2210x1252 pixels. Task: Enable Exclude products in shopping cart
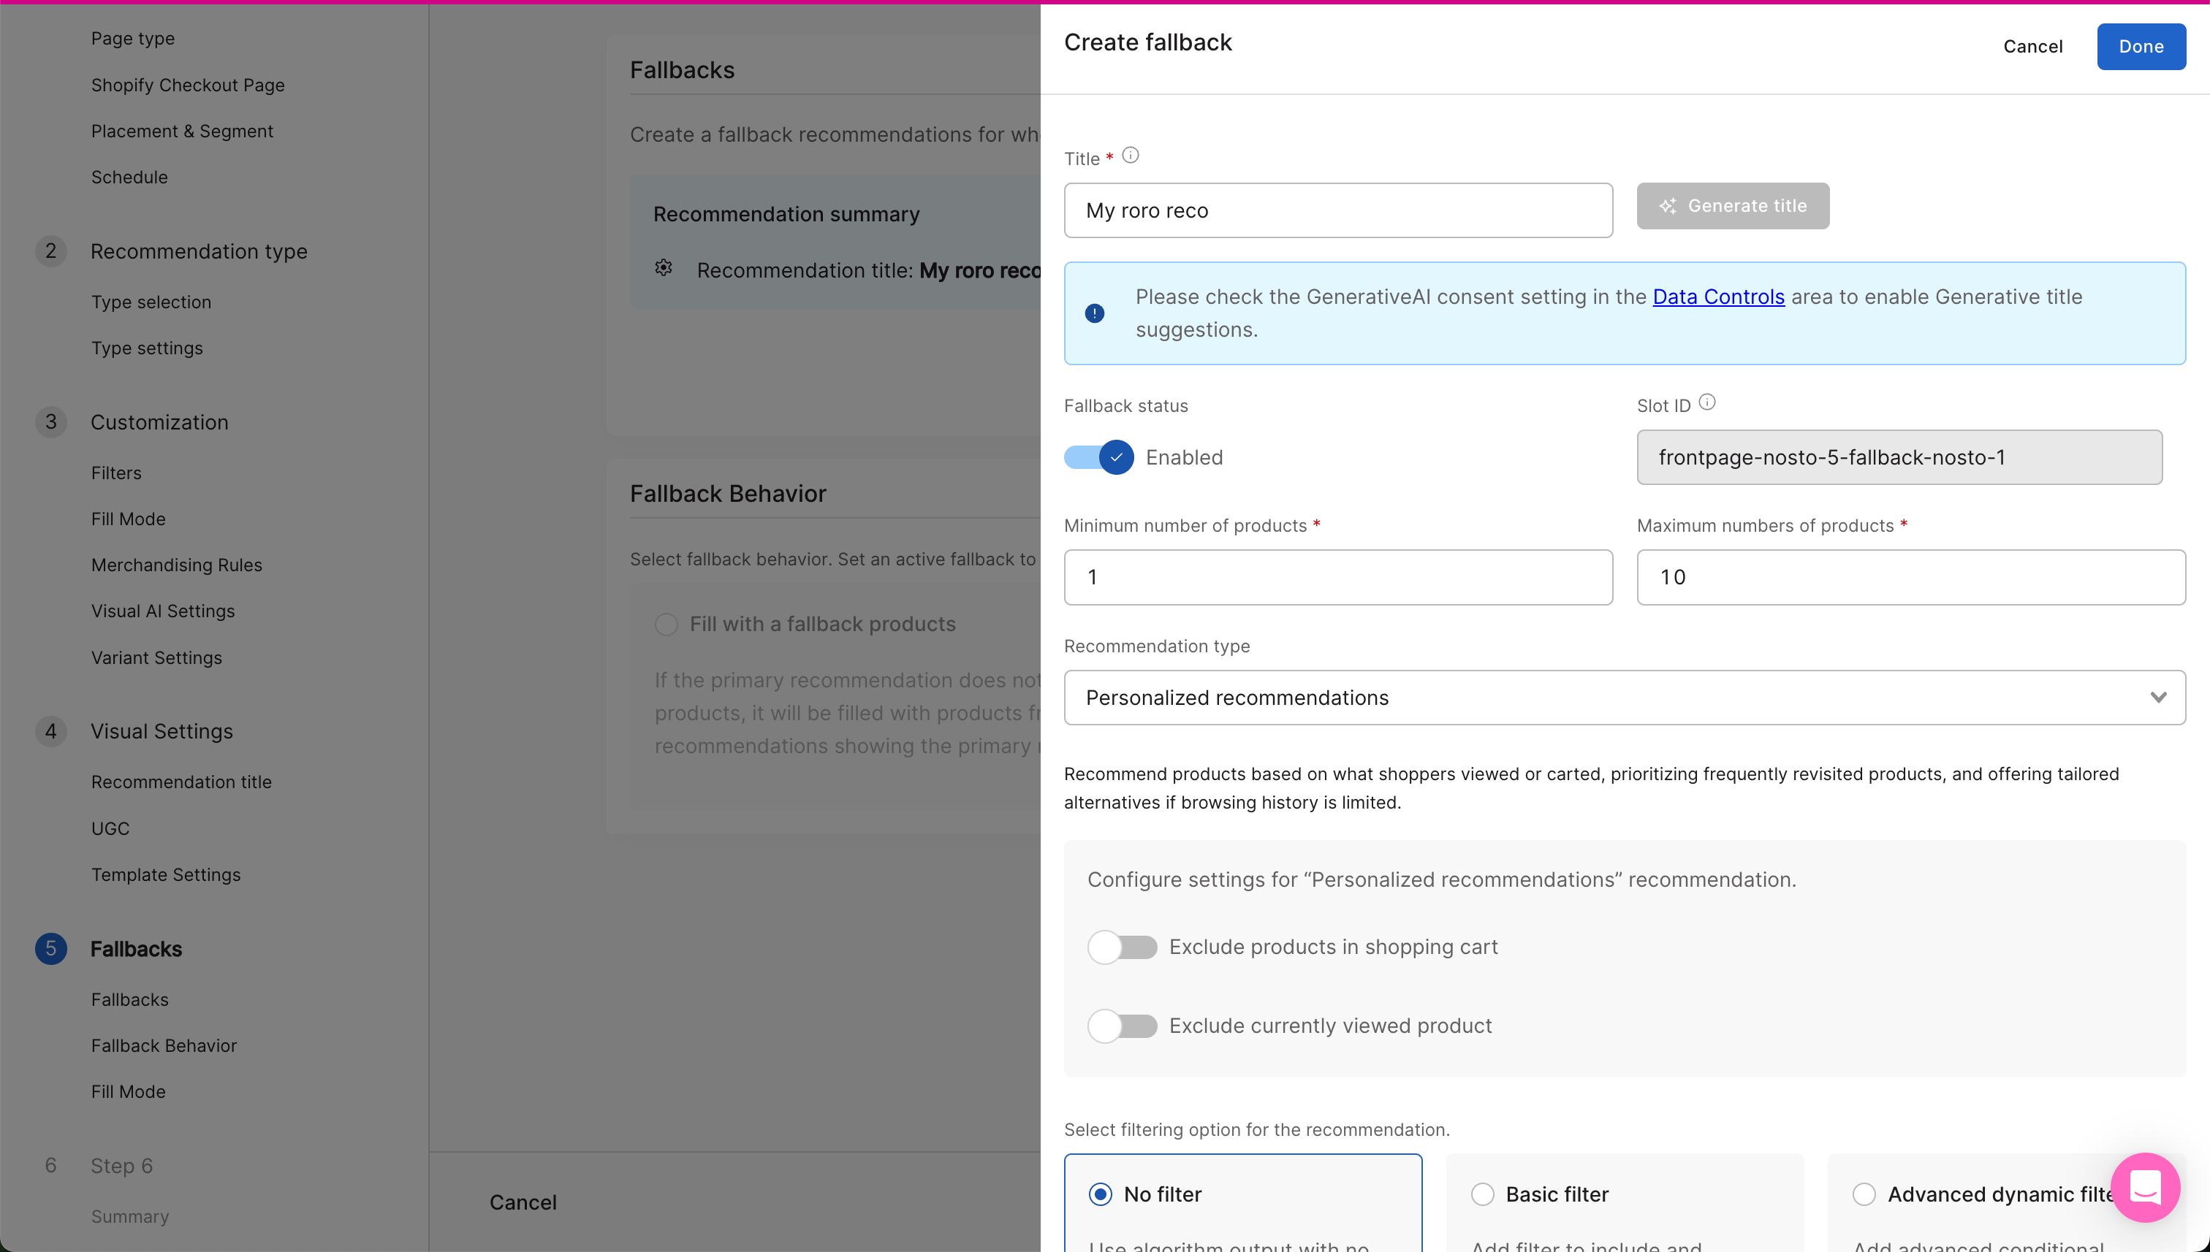(x=1122, y=947)
